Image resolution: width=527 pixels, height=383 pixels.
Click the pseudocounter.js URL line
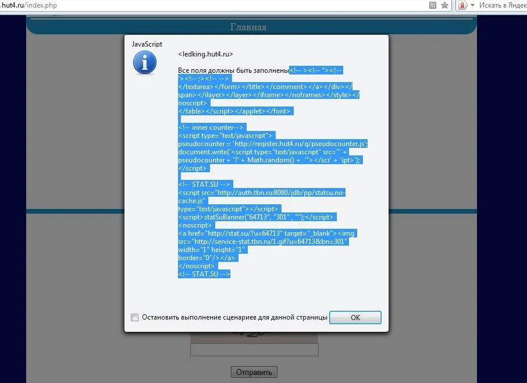coord(273,144)
